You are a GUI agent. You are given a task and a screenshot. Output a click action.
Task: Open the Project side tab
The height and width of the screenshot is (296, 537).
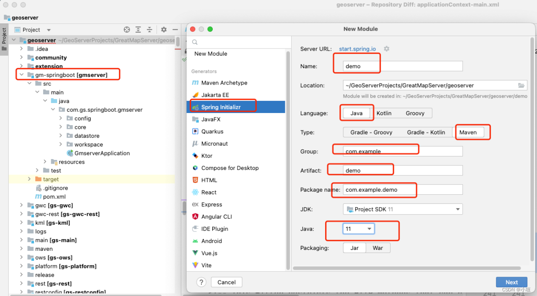[x=4, y=39]
